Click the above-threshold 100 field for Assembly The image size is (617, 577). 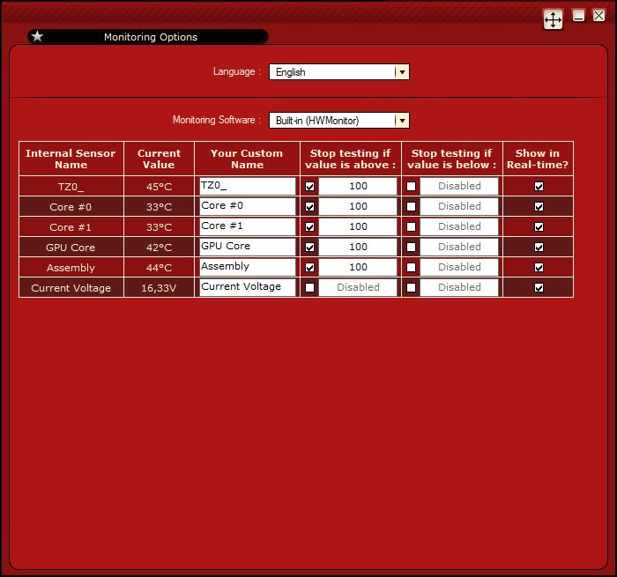coord(358,267)
